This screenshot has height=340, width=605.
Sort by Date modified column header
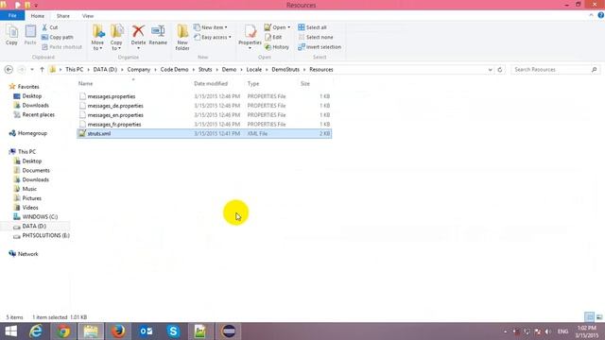211,83
